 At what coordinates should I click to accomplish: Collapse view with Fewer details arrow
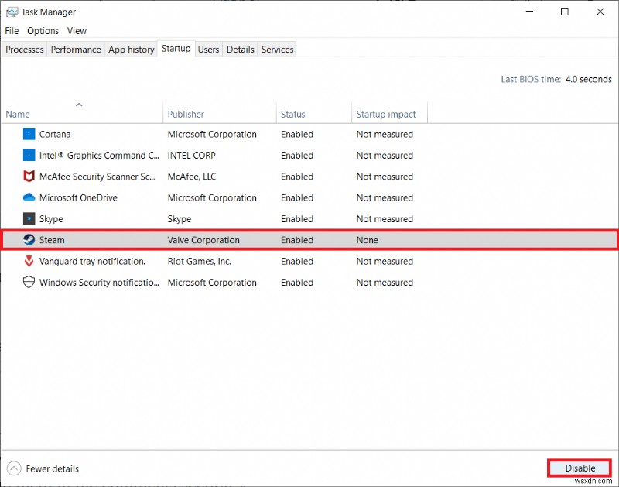click(14, 468)
